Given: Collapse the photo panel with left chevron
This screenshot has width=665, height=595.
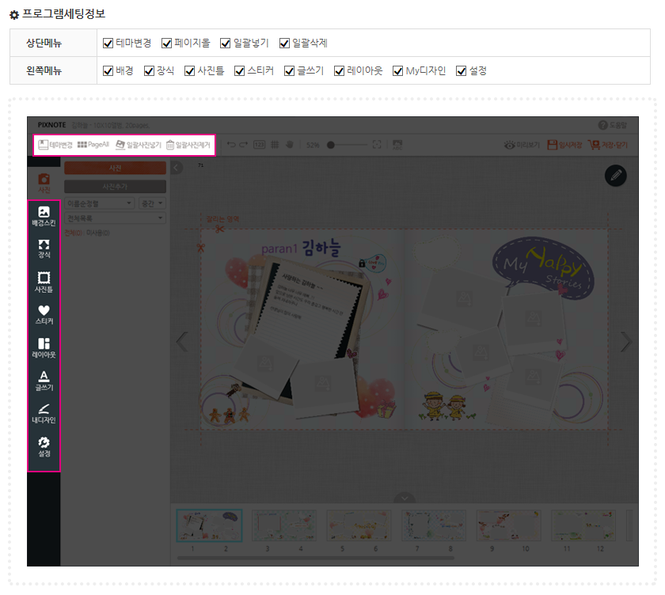Looking at the screenshot, I should pos(177,168).
